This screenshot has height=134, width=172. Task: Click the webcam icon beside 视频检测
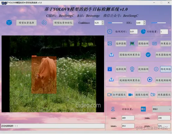[132, 69]
